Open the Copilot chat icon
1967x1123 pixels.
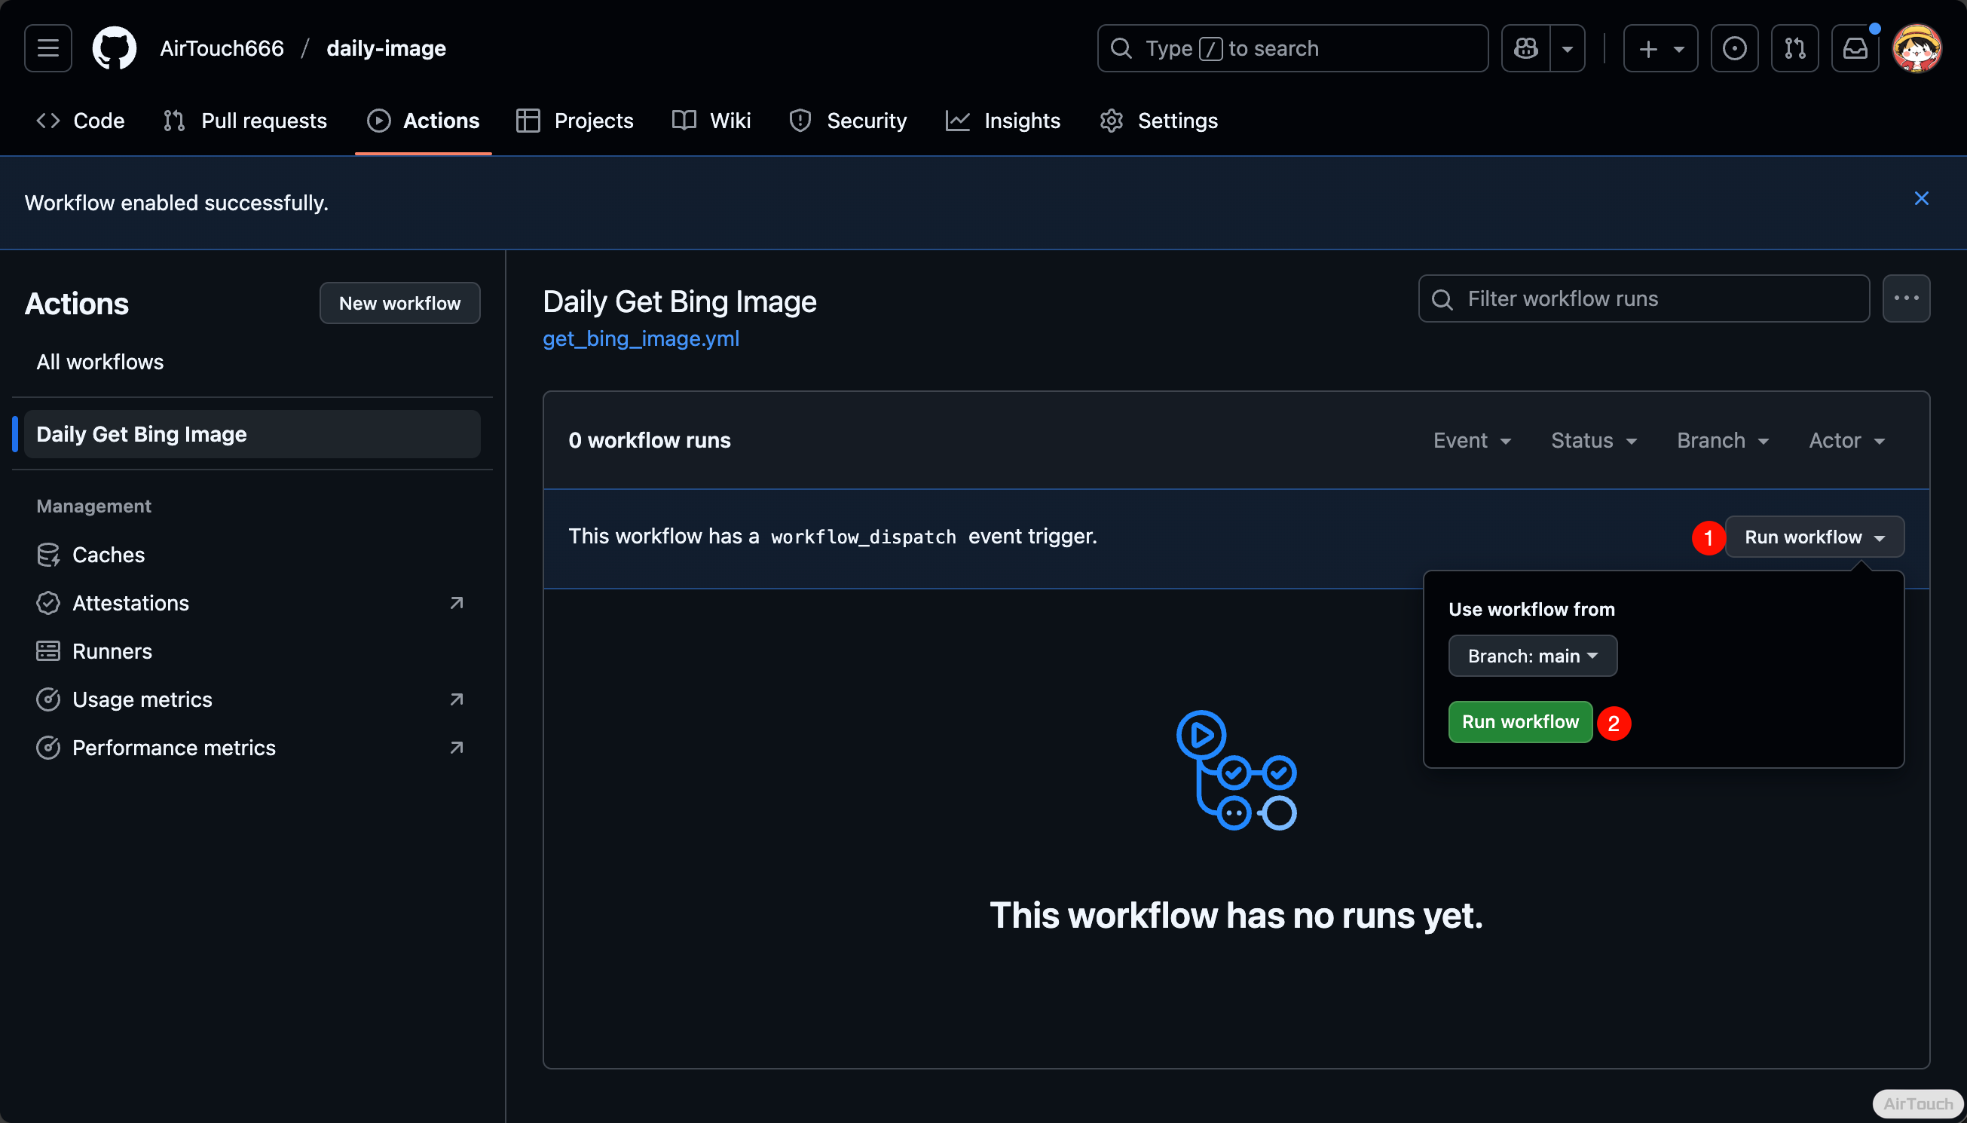1525,48
